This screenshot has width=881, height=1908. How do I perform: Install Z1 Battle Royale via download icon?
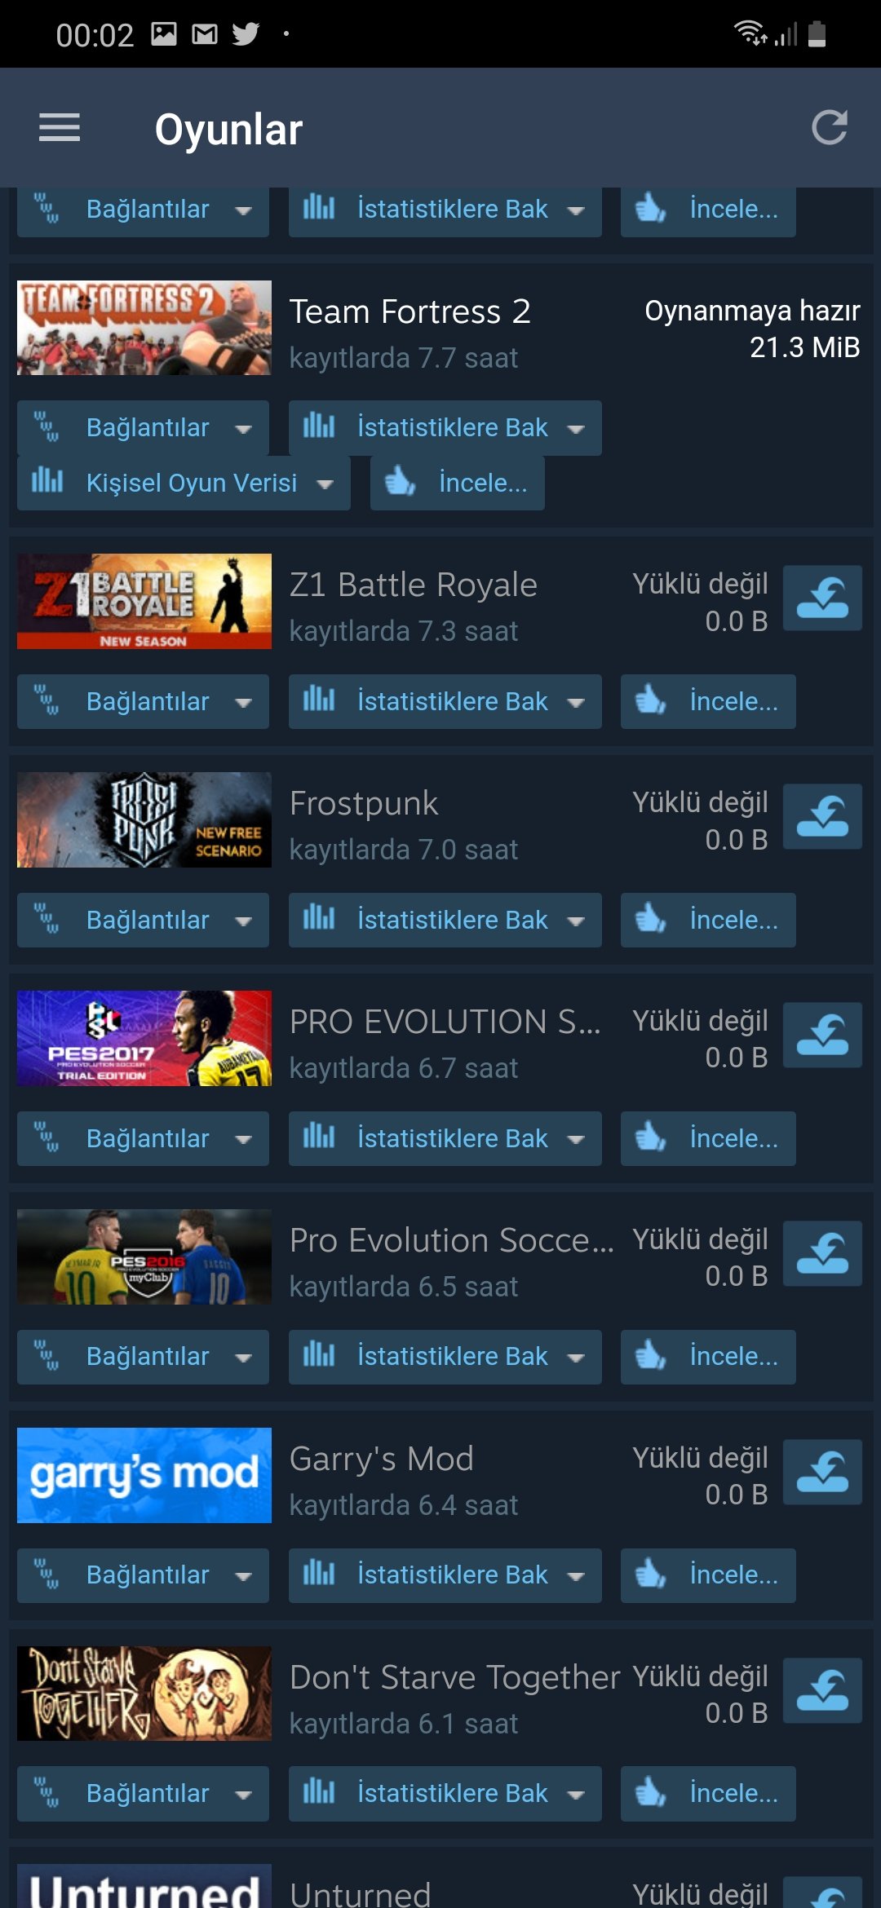pyautogui.click(x=822, y=598)
